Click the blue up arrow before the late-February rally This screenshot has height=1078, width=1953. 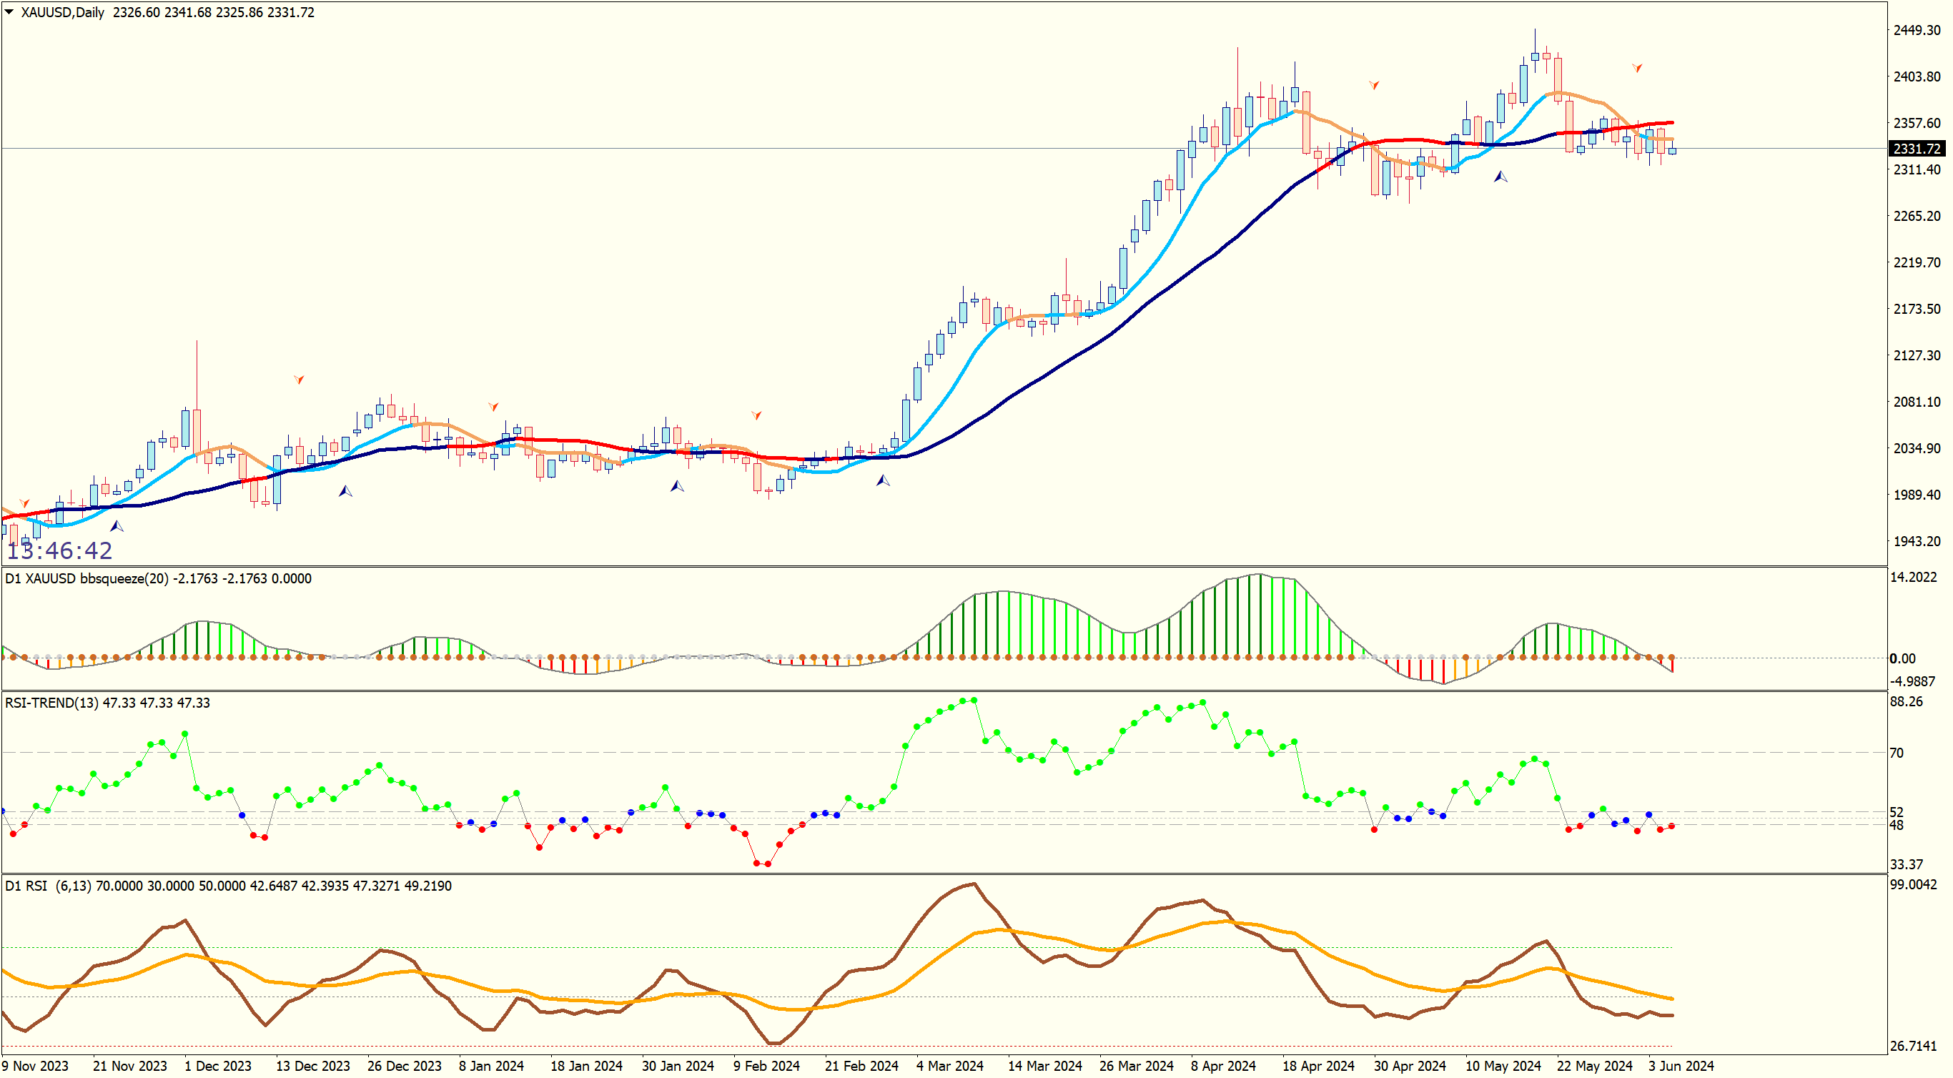[x=882, y=480]
